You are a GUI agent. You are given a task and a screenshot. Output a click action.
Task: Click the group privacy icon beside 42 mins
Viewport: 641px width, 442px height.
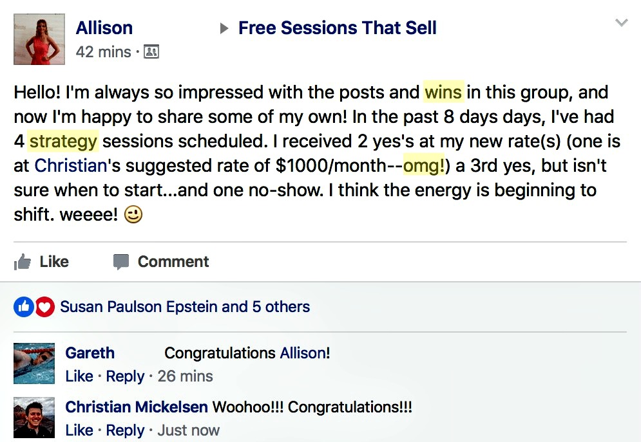point(151,52)
